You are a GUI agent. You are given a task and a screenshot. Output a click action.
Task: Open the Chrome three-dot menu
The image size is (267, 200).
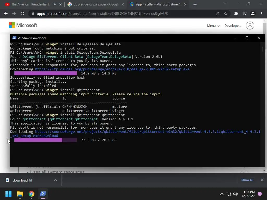point(261,14)
